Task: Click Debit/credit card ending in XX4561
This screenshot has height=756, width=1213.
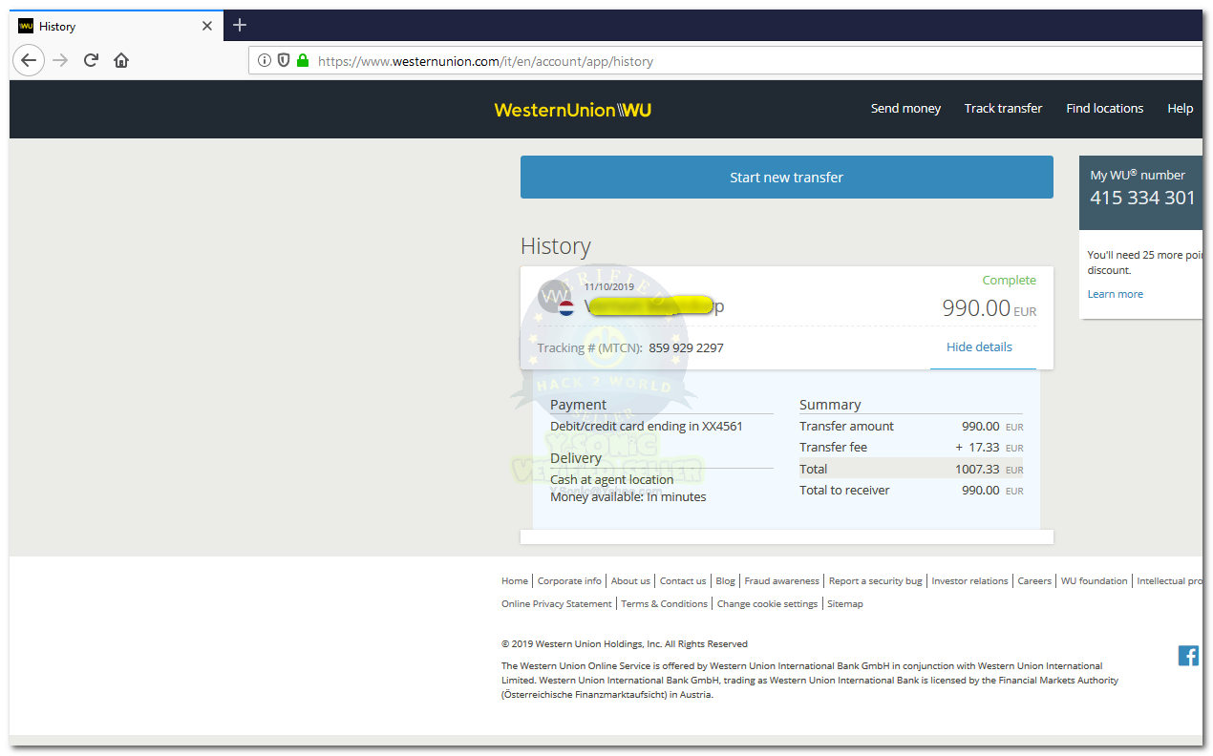Action: (x=647, y=426)
